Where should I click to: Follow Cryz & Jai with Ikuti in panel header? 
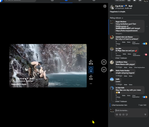pos(131,6)
